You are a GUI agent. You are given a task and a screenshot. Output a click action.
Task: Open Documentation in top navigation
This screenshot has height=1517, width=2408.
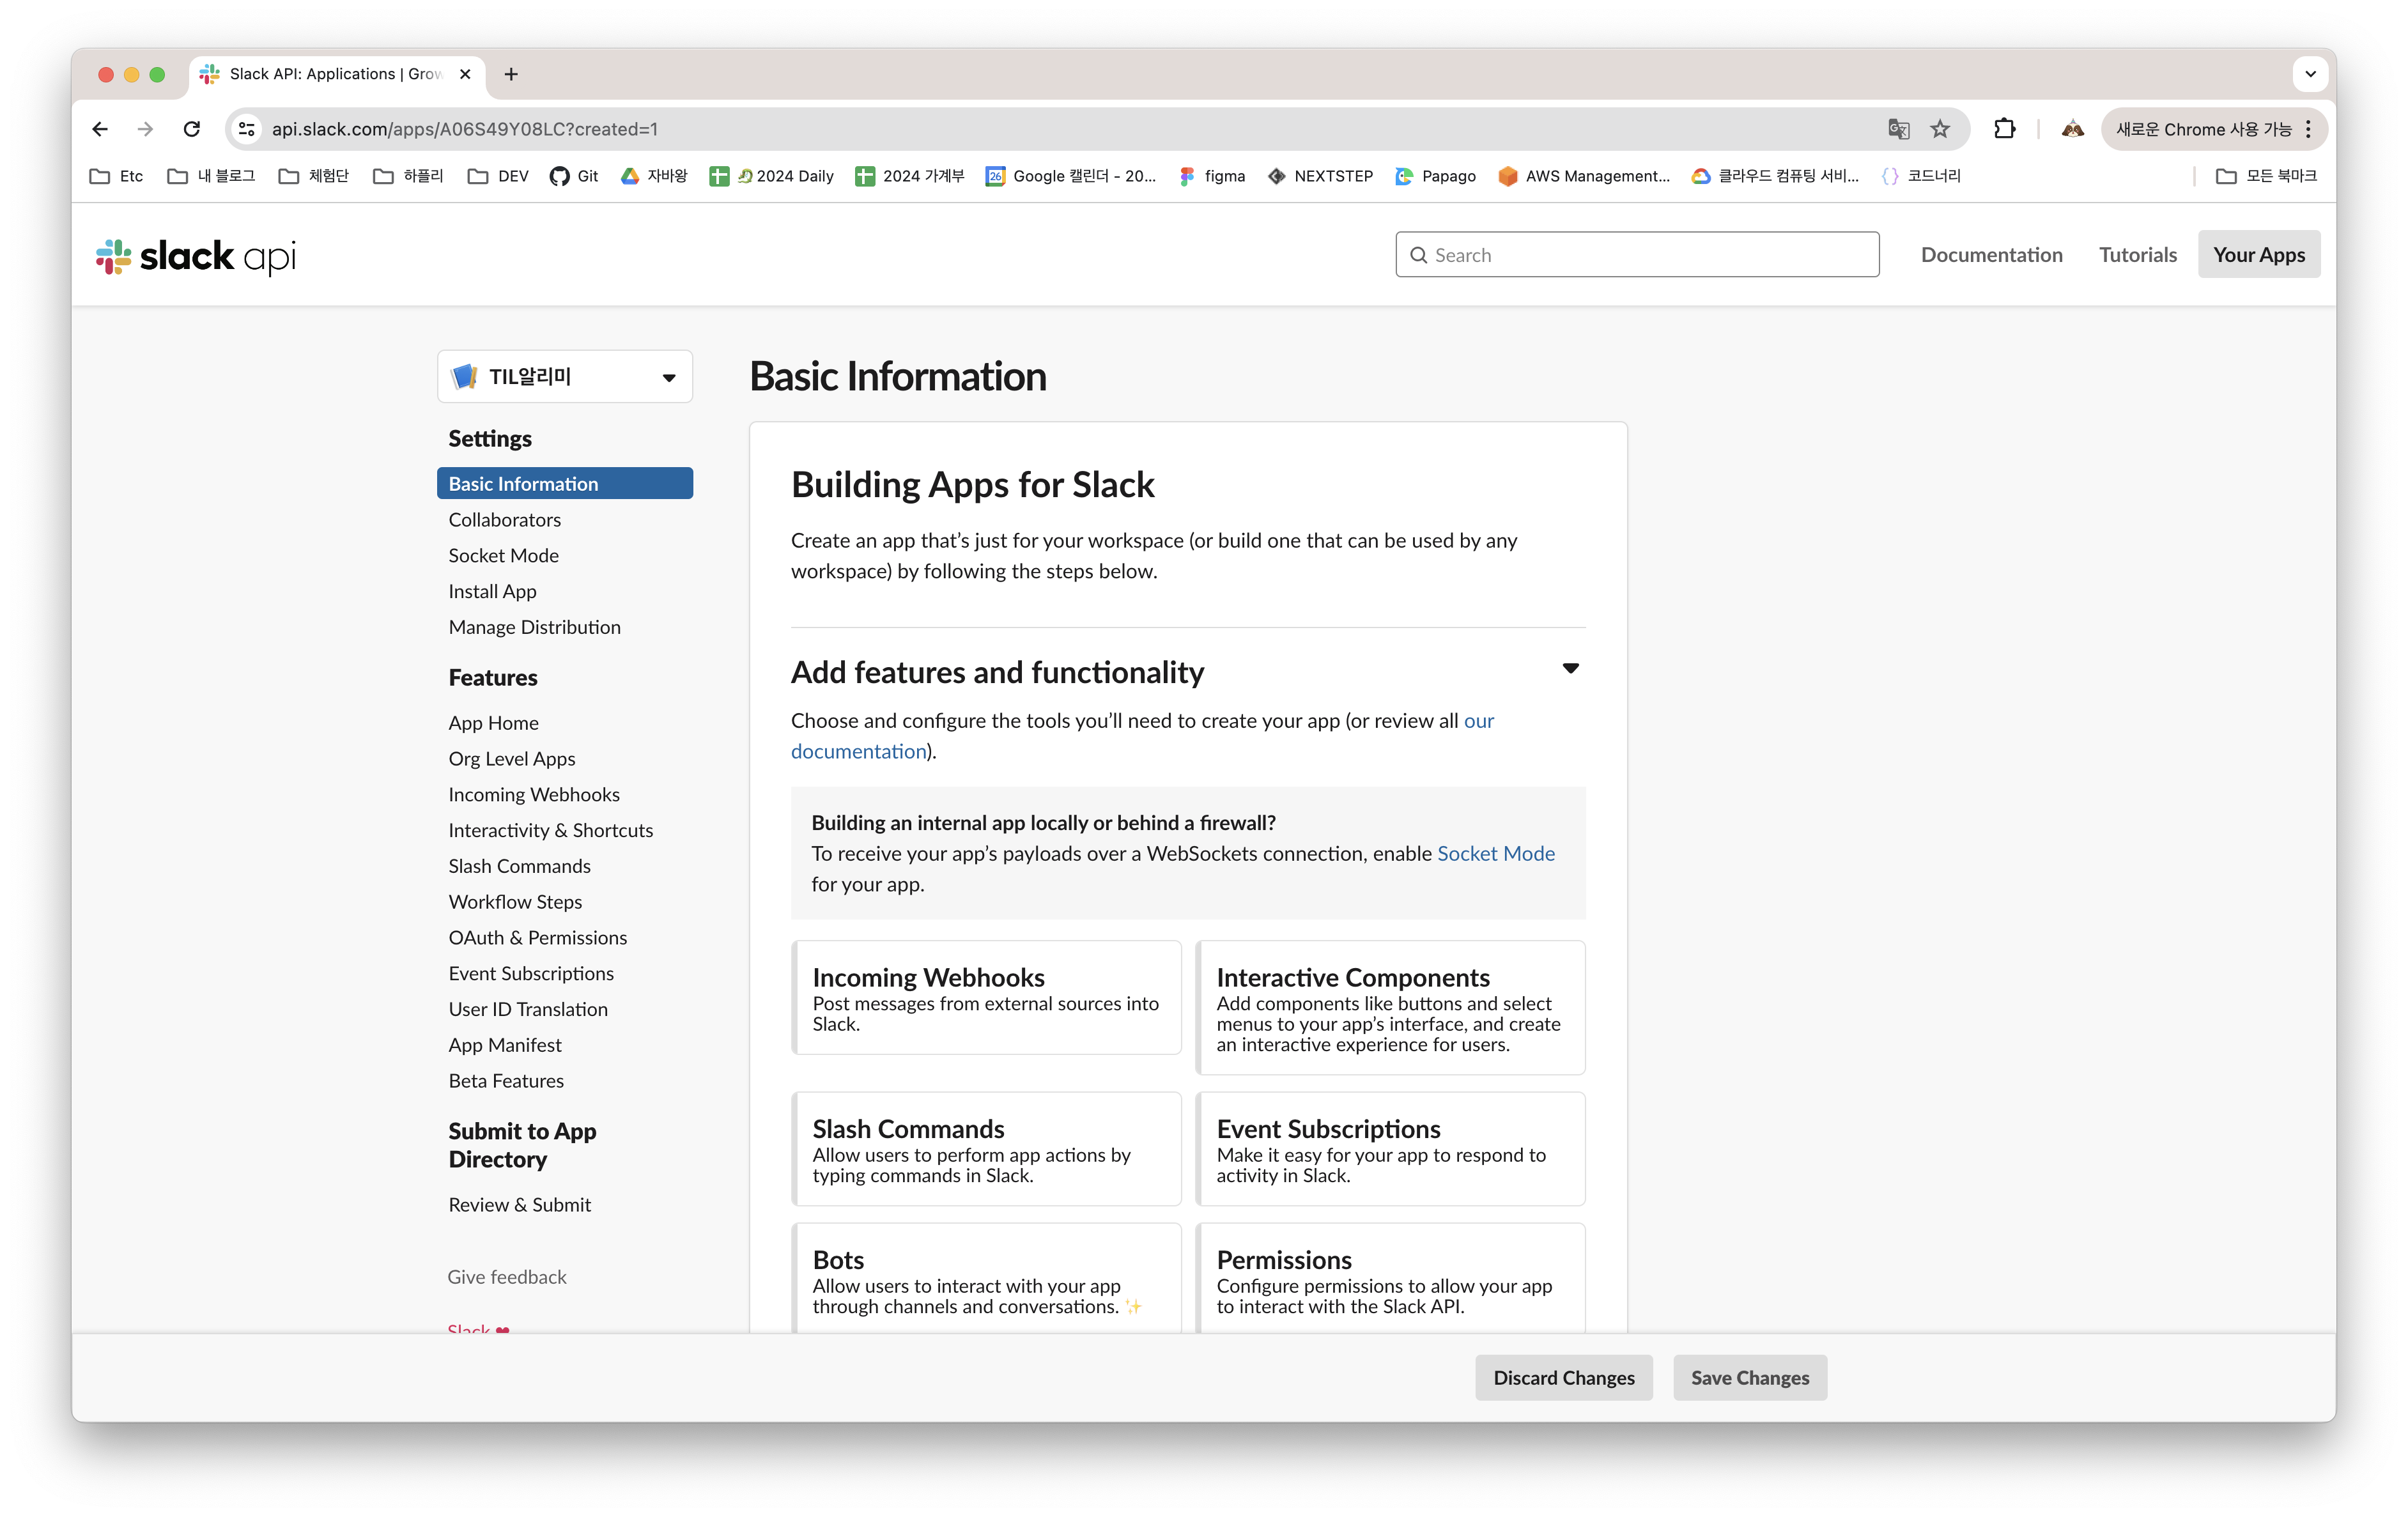[x=1991, y=255]
